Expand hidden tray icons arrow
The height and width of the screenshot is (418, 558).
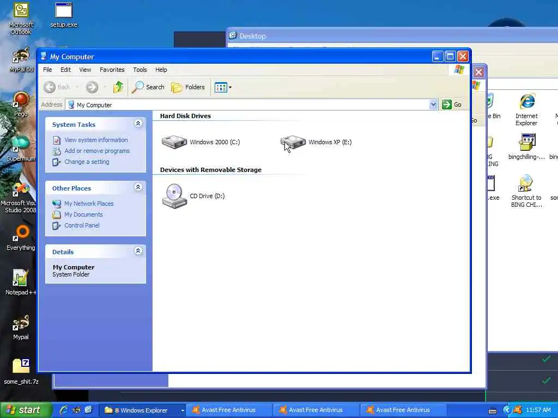[507, 410]
